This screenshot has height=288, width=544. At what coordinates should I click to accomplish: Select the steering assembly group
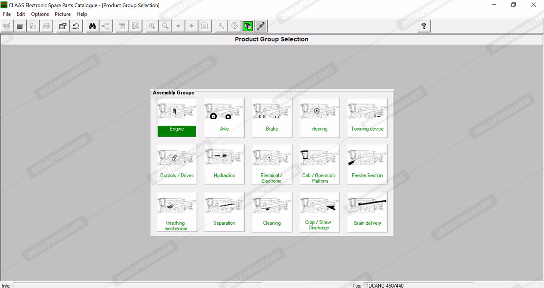pos(319,118)
